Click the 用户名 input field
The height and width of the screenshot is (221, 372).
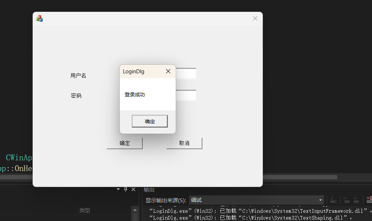(186, 74)
